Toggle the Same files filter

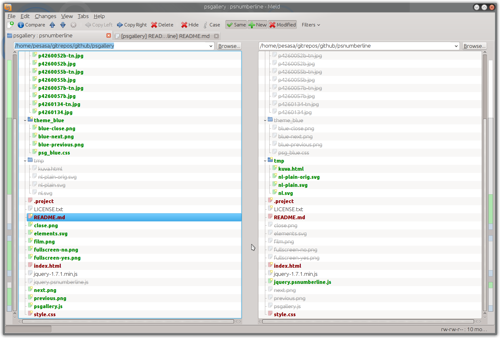coord(236,25)
